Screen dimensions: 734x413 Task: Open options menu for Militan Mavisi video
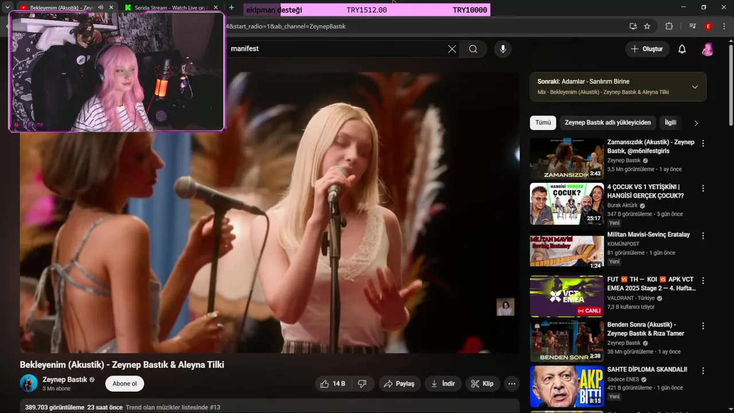[703, 235]
